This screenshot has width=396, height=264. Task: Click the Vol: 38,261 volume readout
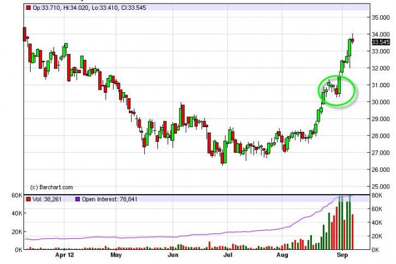tap(47, 200)
